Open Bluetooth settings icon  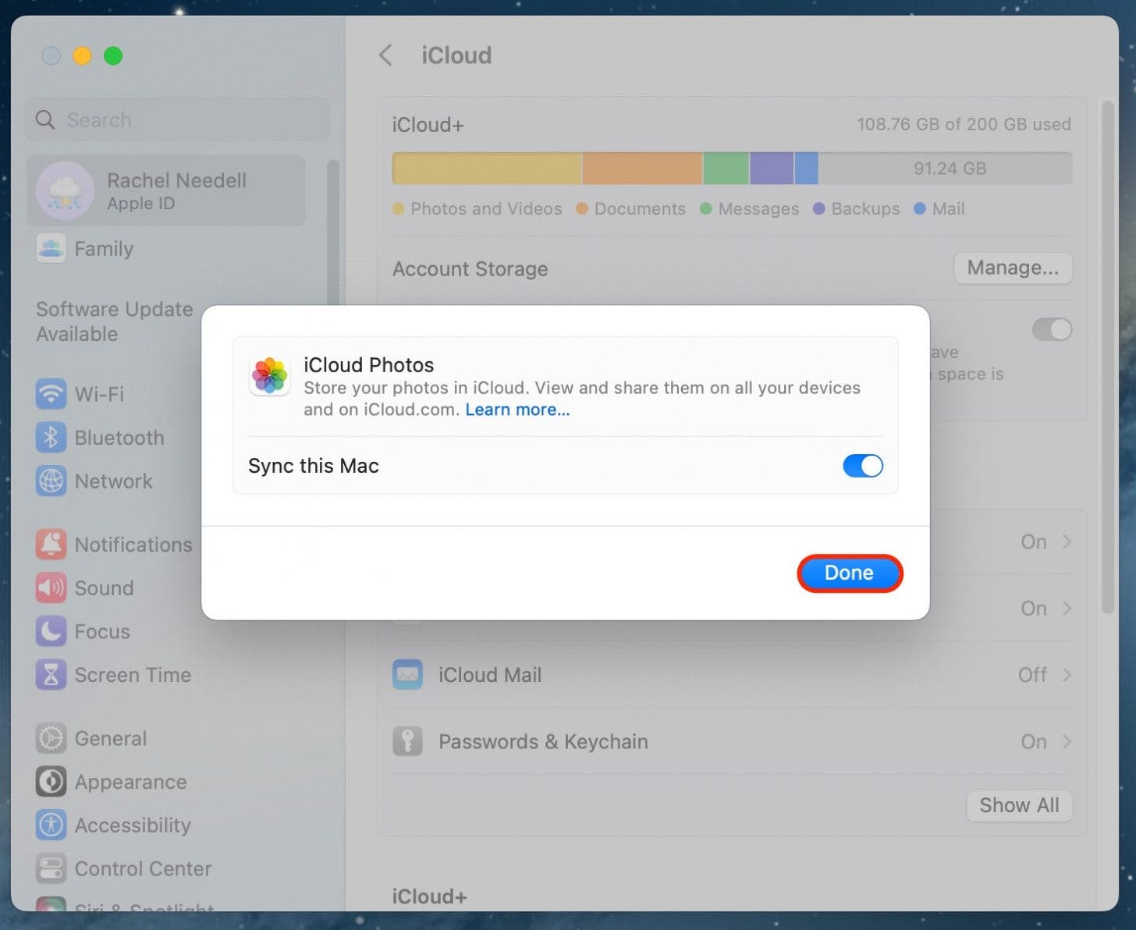click(51, 438)
